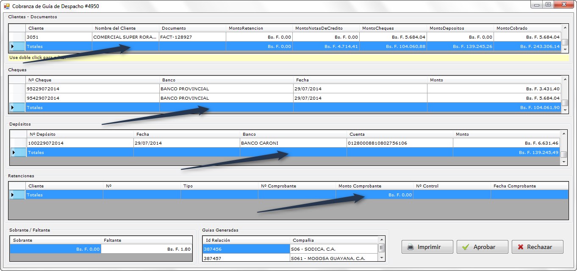This screenshot has width=577, height=271.
Task: Sort cheques by the Banco column header
Action: point(226,80)
